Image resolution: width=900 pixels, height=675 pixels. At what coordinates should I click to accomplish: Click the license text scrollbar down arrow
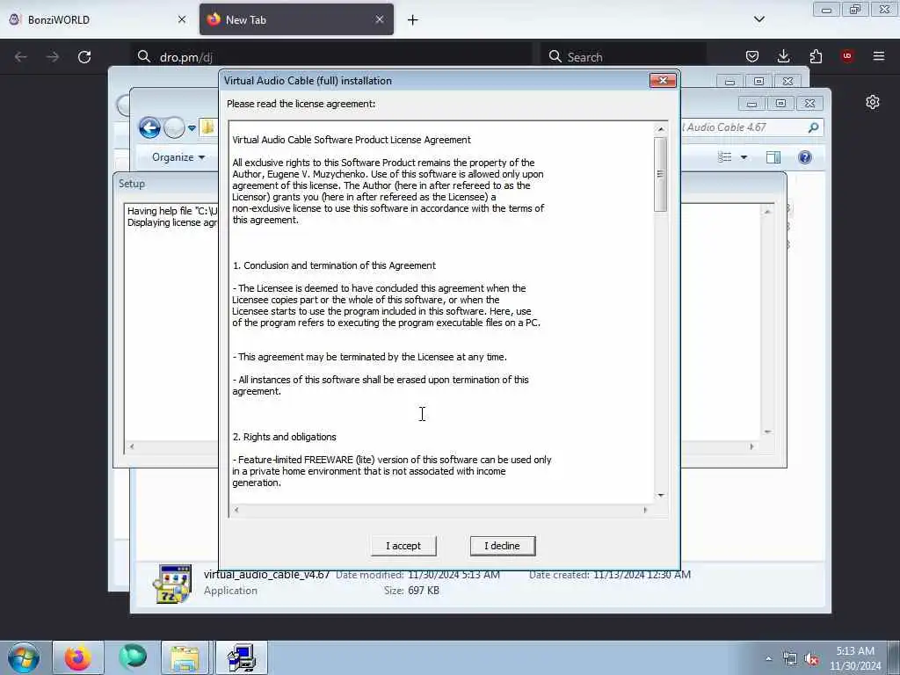(x=661, y=495)
